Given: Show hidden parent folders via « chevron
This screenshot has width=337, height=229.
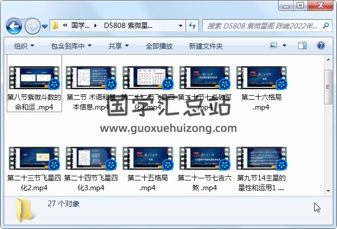Looking at the screenshot, I should (65, 25).
